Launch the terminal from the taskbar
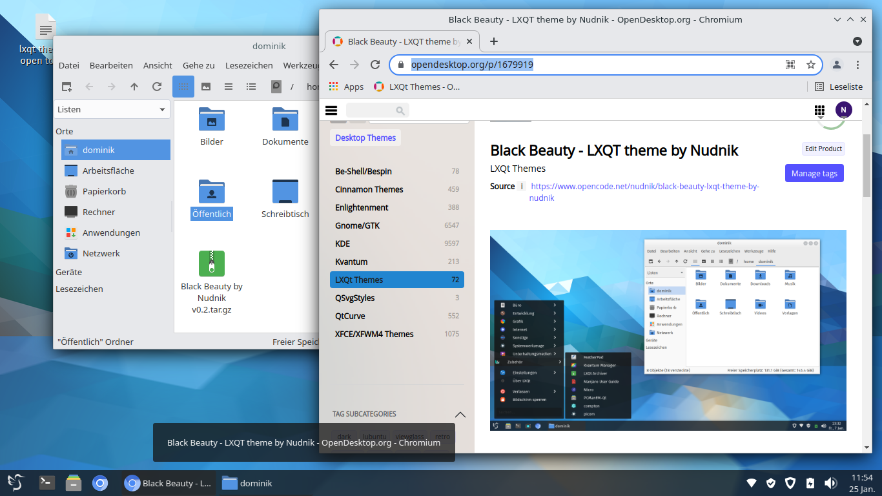882x496 pixels. pos(46,482)
